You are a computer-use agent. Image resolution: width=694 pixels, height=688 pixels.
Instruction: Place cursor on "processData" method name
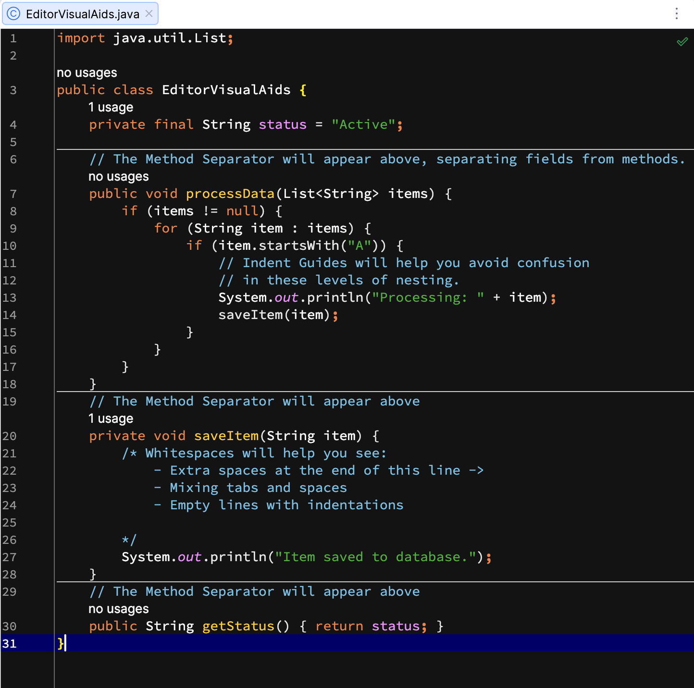click(x=230, y=194)
